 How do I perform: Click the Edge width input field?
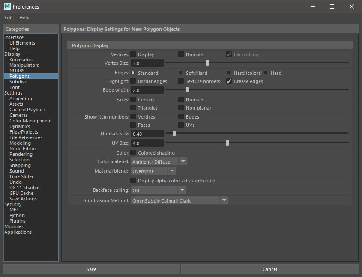point(147,90)
